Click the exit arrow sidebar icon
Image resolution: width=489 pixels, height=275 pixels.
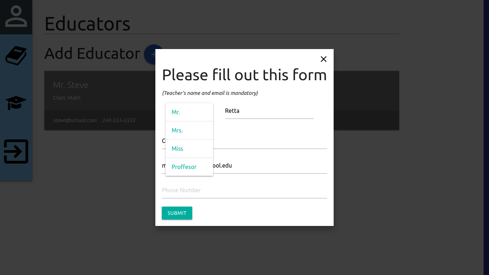(16, 151)
